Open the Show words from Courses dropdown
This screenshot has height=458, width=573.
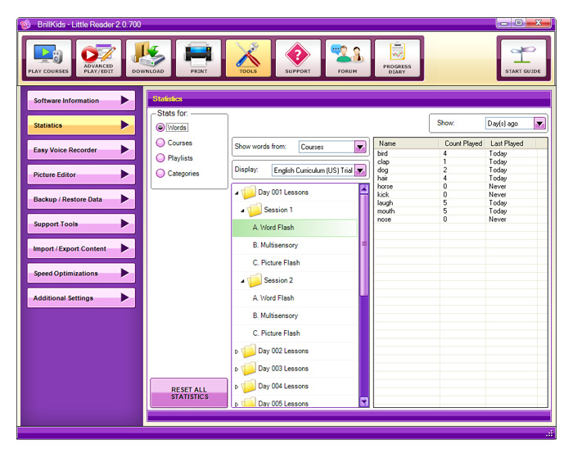click(x=360, y=147)
